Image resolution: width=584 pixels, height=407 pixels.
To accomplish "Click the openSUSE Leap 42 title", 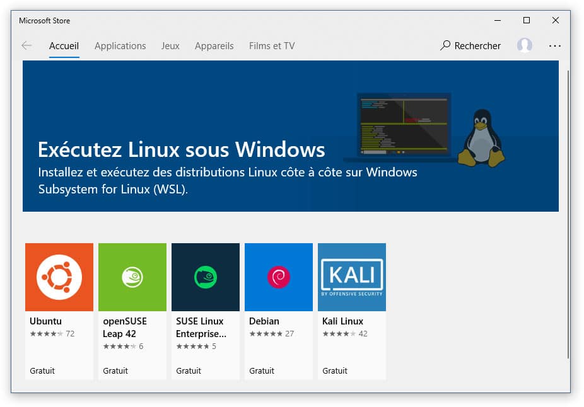I will [125, 328].
